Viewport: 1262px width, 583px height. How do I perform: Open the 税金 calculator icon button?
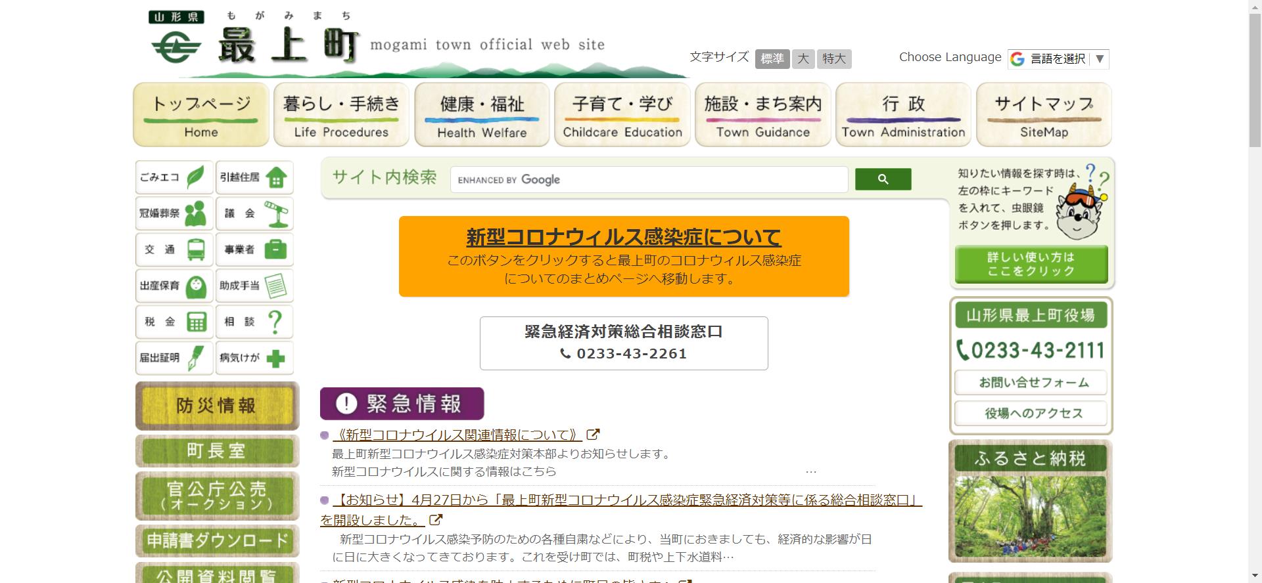pyautogui.click(x=175, y=322)
